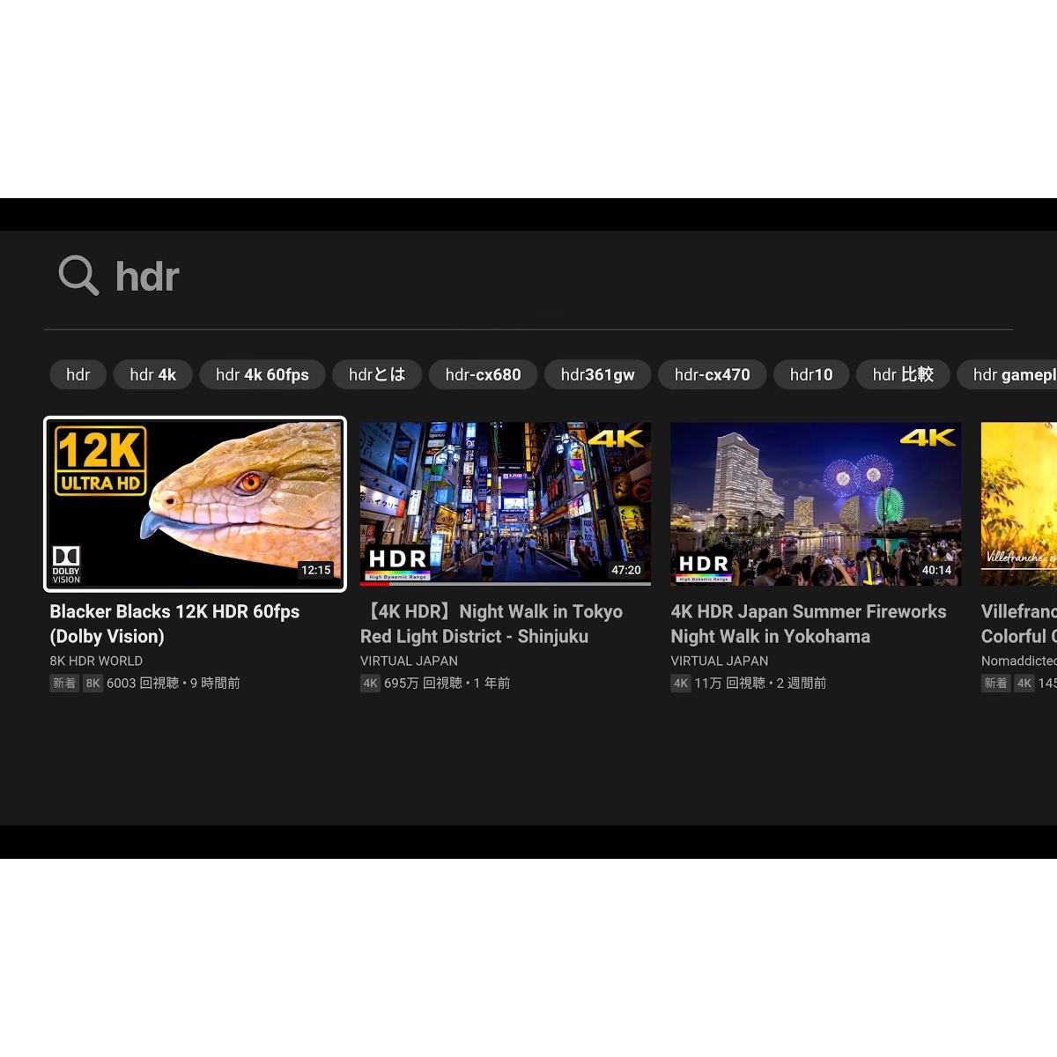This screenshot has width=1057, height=1057.
Task: Click the search magnifier icon
Action: [78, 276]
